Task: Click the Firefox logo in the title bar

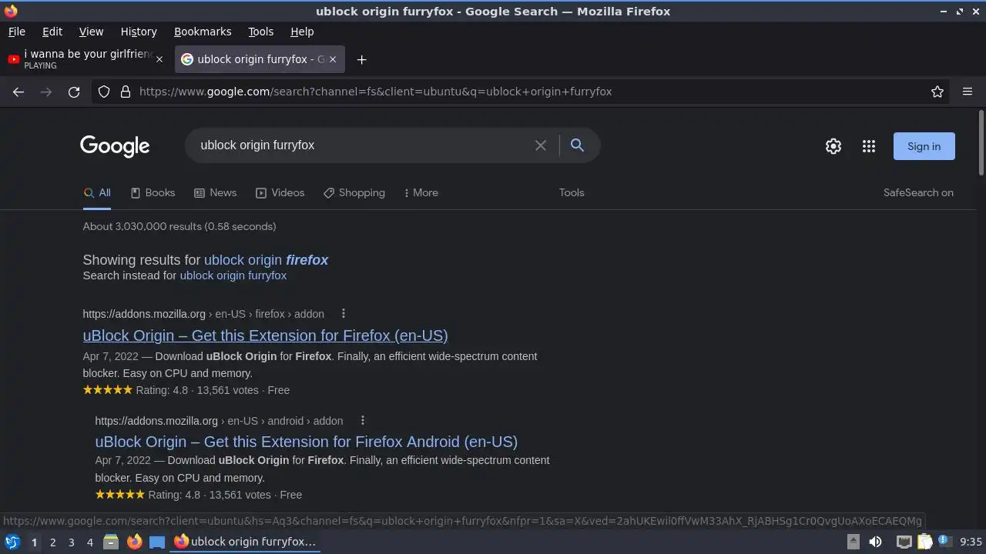Action: 10,12
